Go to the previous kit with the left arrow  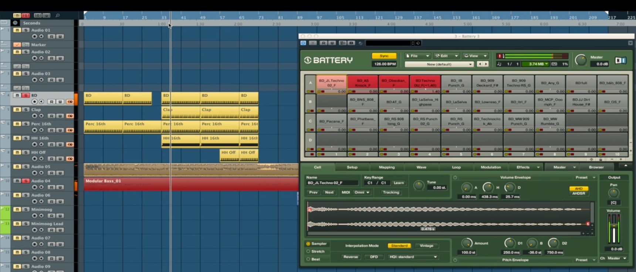pos(480,64)
